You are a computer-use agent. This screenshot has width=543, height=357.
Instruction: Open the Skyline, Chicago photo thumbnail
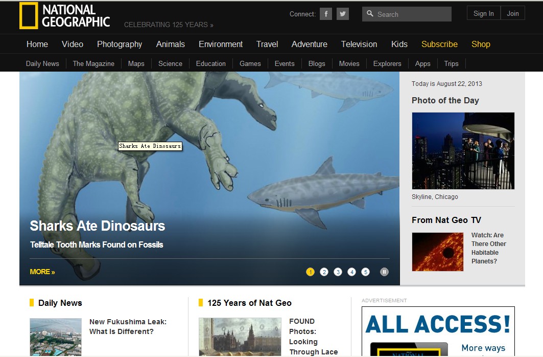[x=463, y=151]
